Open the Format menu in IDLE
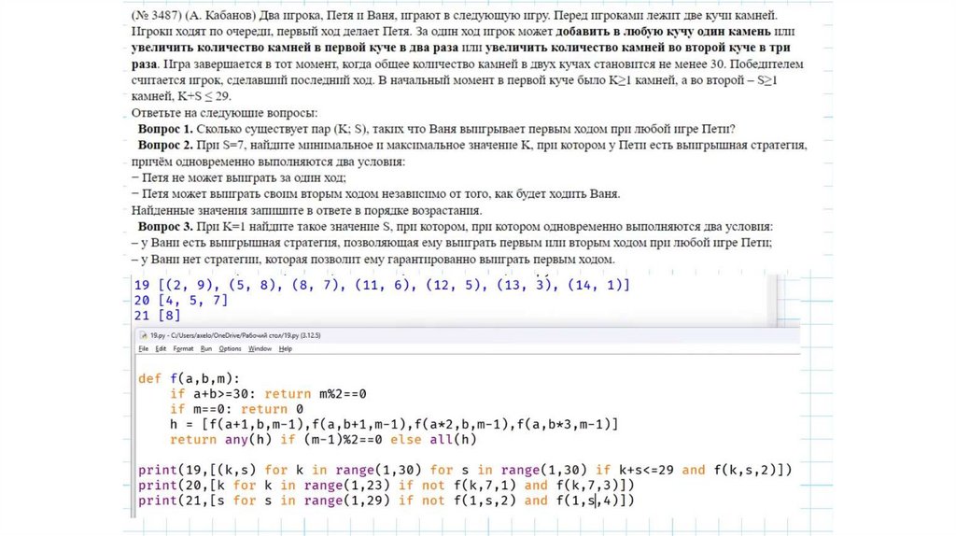This screenshot has width=956, height=536. pyautogui.click(x=183, y=349)
